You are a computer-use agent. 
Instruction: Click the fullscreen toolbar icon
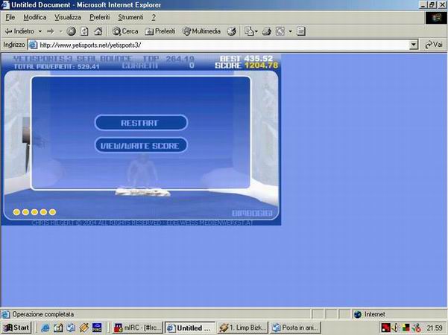click(x=280, y=31)
